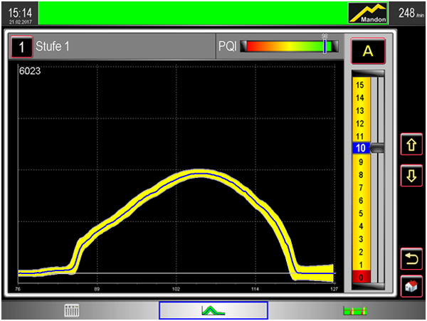The image size is (427, 321).
Task: Select level 15 on the scale
Action: 360,84
